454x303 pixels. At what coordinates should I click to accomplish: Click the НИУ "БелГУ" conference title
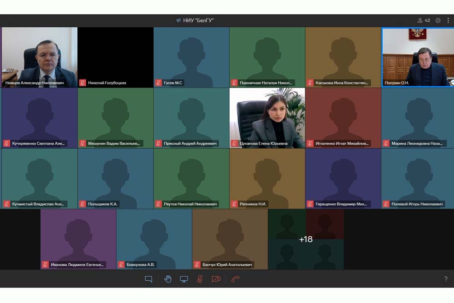tap(198, 20)
